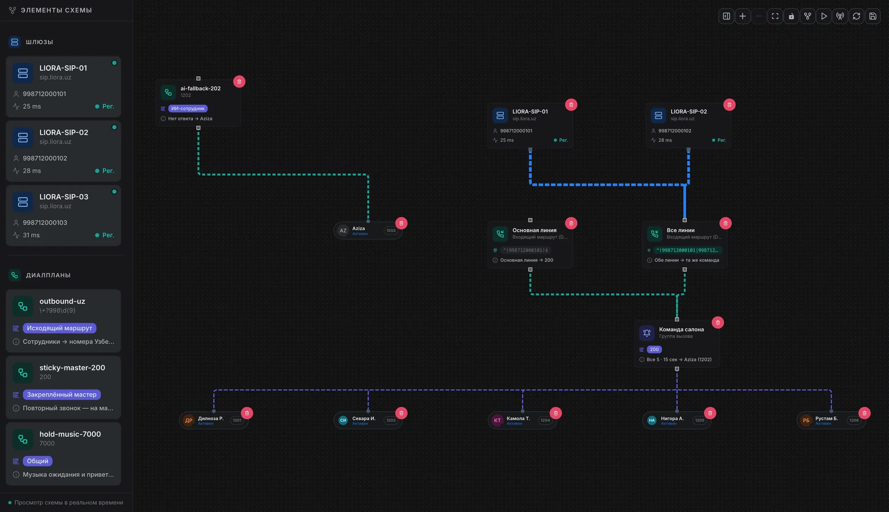Click the КТ avatar of Камола Т.
The height and width of the screenshot is (512, 889).
(497, 420)
